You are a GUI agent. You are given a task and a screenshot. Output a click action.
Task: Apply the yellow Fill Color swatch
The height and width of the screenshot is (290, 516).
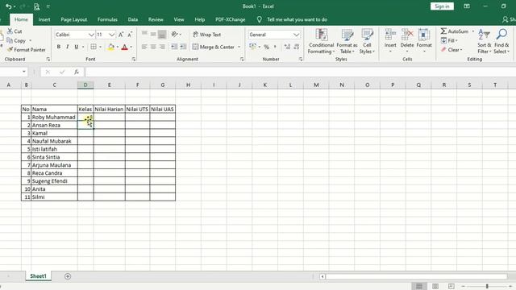pos(111,47)
